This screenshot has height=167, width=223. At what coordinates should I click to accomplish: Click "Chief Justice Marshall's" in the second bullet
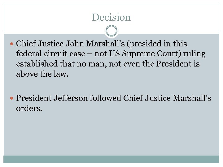point(167,98)
